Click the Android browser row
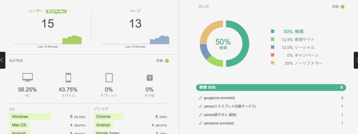The height and width of the screenshot is (134, 358). coord(130,125)
